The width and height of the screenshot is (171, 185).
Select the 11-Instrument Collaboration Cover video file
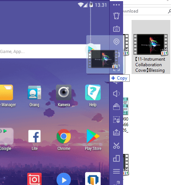(x=151, y=47)
